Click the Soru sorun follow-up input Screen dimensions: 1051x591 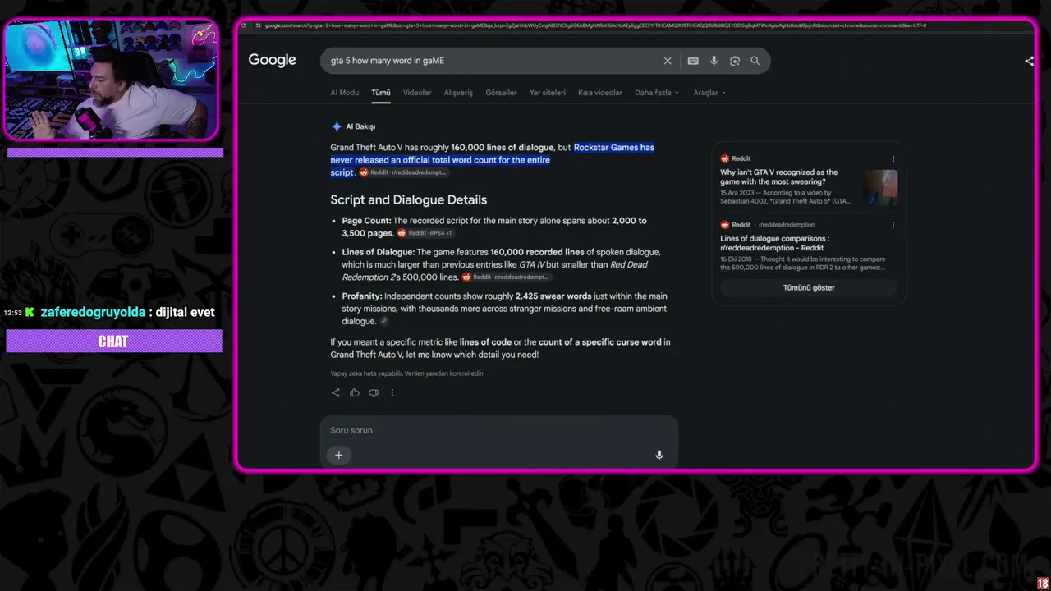click(498, 430)
